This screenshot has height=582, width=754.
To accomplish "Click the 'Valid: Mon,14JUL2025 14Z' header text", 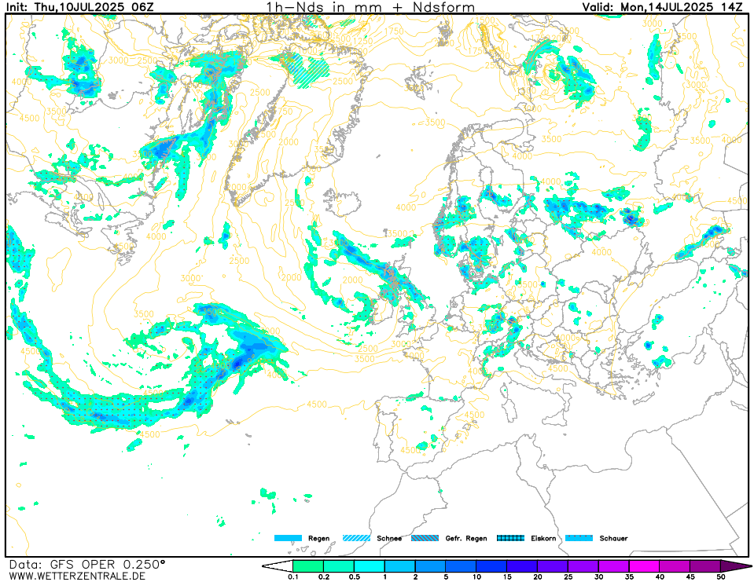I will [x=663, y=7].
